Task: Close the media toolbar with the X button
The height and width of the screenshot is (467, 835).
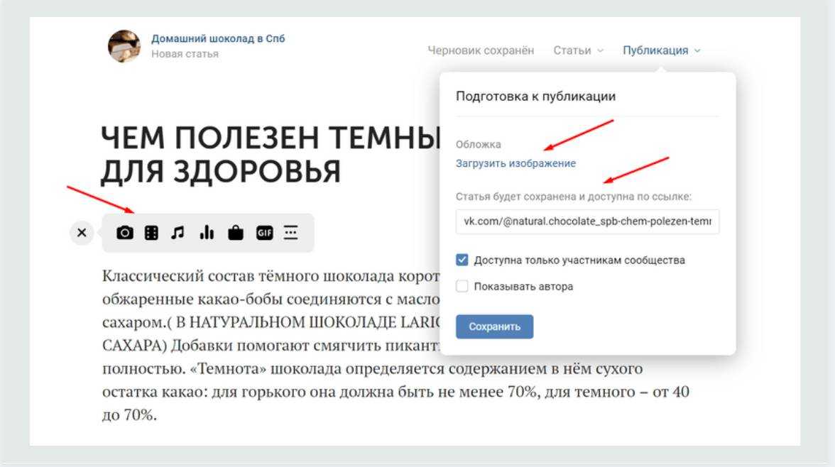Action: (x=82, y=233)
